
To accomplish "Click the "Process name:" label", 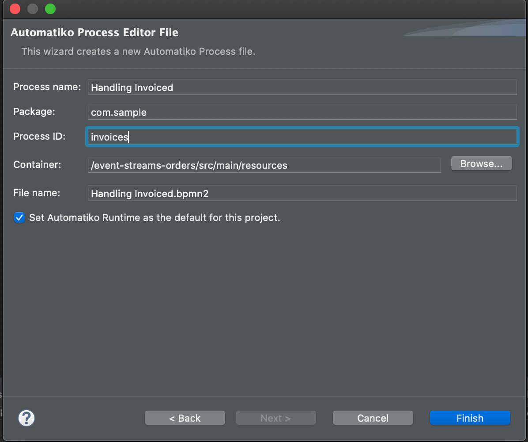I will coord(47,87).
